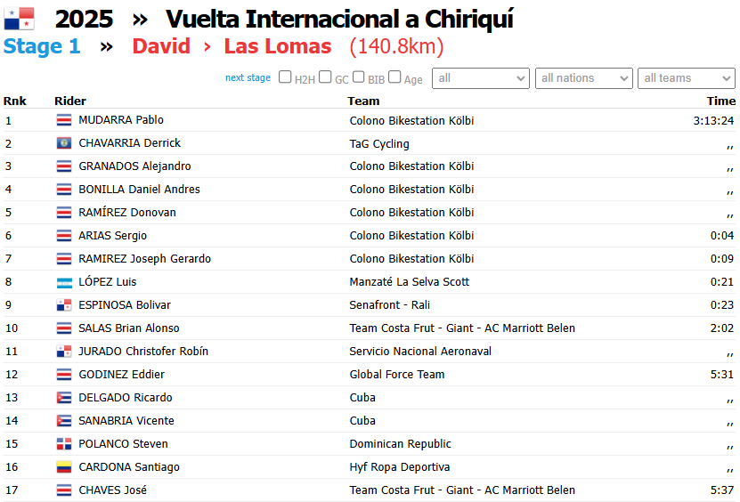Open rider RAMIREZ Joseph Gerardo
Image resolution: width=740 pixels, height=502 pixels.
[144, 258]
